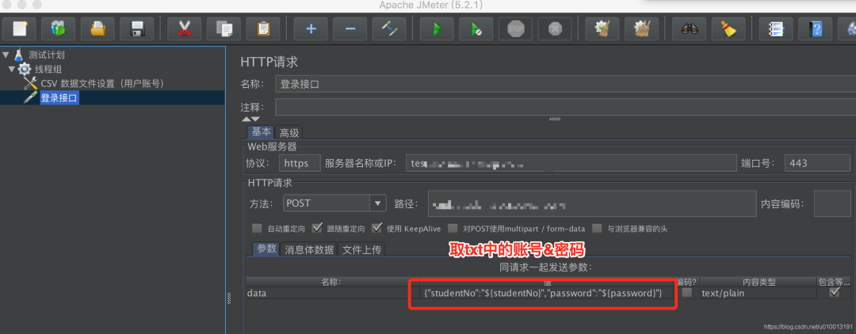Open the Help question-mark icon
The height and width of the screenshot is (334, 856).
[x=816, y=28]
